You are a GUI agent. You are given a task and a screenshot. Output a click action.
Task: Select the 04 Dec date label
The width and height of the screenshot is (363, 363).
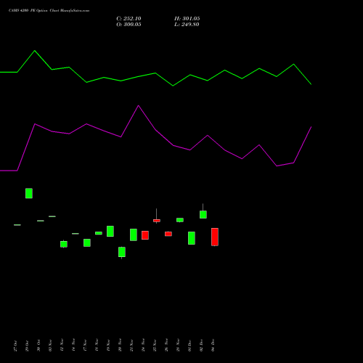coord(213,346)
